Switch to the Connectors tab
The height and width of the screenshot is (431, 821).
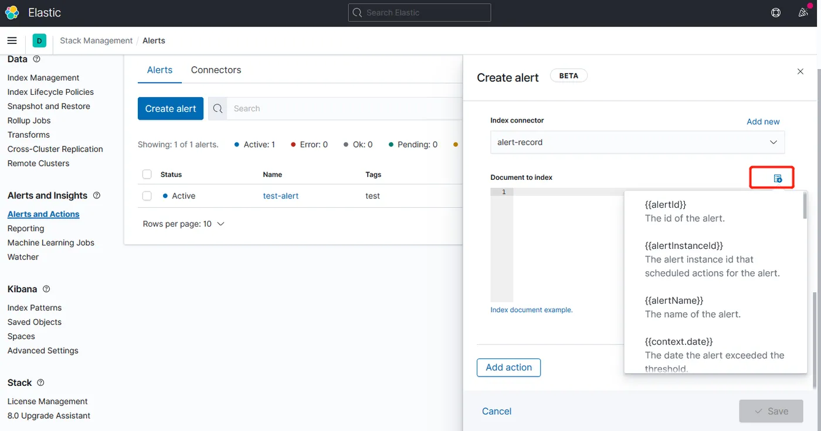tap(216, 70)
